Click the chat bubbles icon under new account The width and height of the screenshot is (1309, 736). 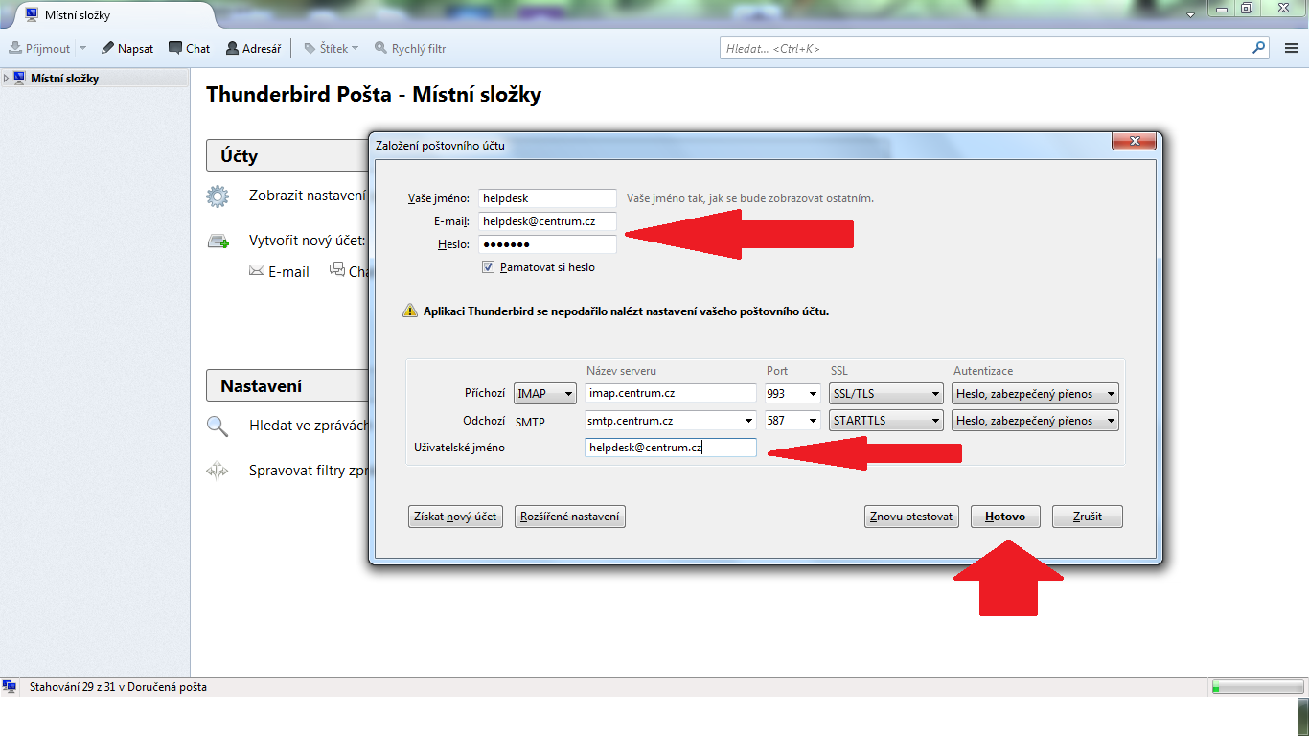[337, 270]
